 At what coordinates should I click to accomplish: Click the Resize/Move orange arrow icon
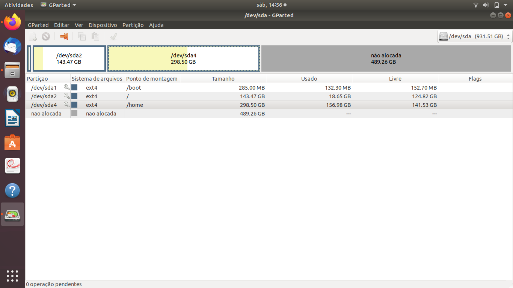click(x=64, y=36)
